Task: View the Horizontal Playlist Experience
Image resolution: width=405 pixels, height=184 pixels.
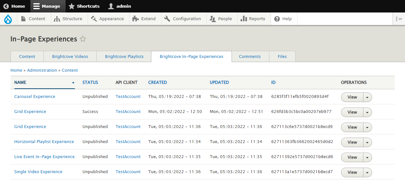Action: pyautogui.click(x=352, y=142)
